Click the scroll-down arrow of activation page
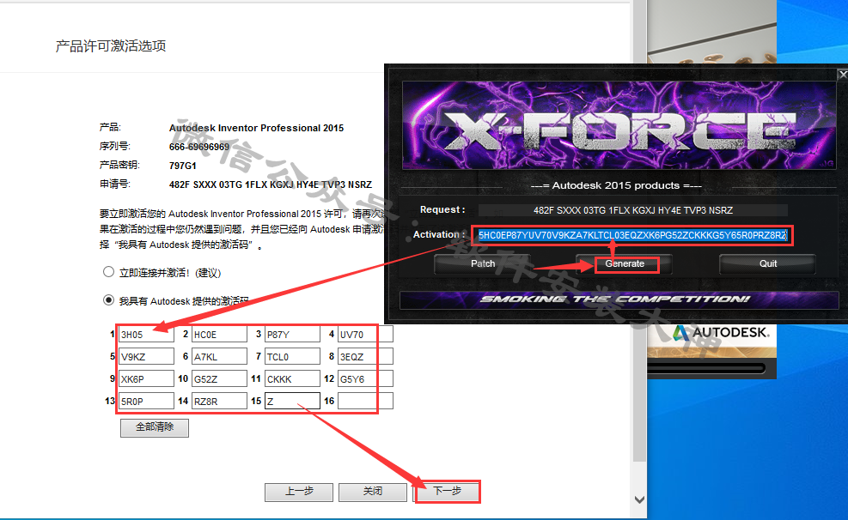848x520 pixels. 639,499
